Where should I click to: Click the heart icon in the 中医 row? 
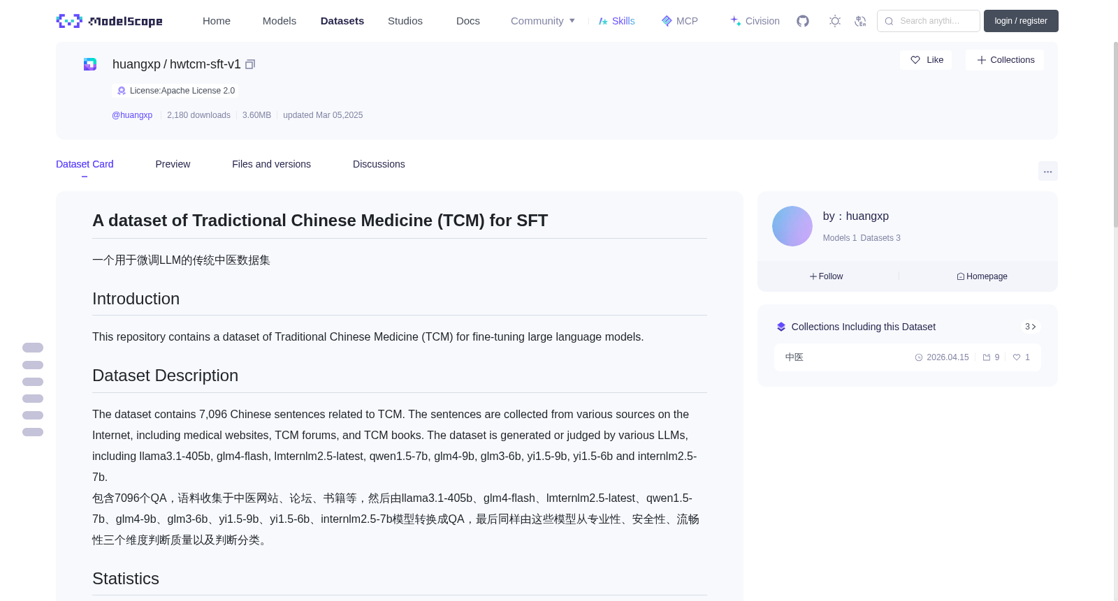pyautogui.click(x=1017, y=357)
